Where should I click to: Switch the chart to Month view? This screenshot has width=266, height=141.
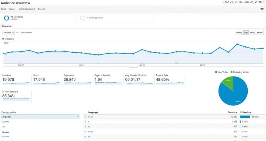[260, 33]
